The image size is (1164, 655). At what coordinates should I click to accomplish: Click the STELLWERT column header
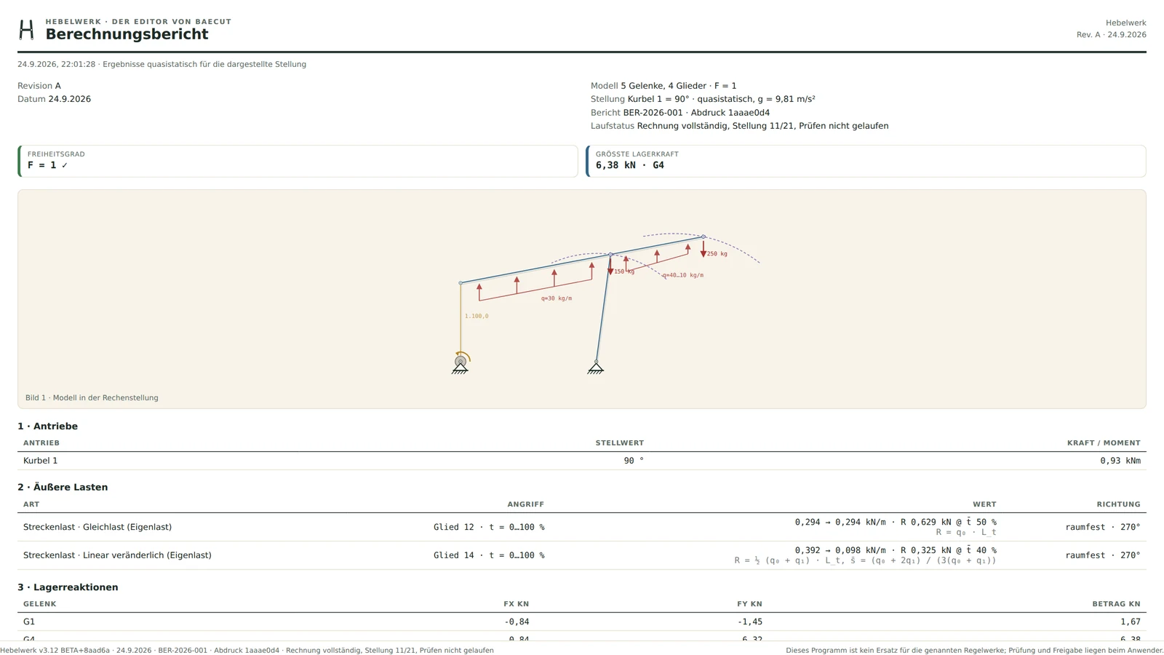tap(620, 443)
